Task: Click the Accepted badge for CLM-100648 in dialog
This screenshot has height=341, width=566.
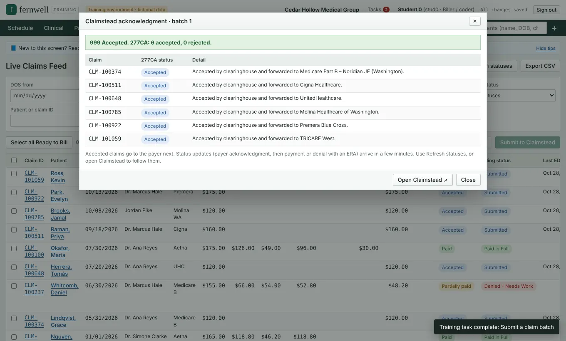Action: (155, 99)
